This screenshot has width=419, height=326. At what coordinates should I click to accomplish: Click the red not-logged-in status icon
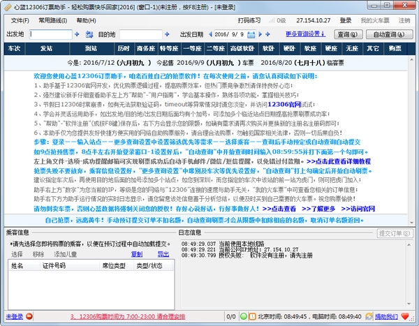pyautogui.click(x=29, y=316)
